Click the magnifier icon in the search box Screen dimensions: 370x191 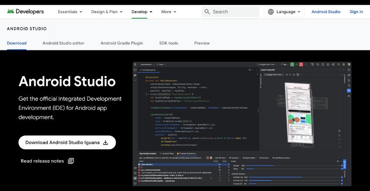[207, 12]
